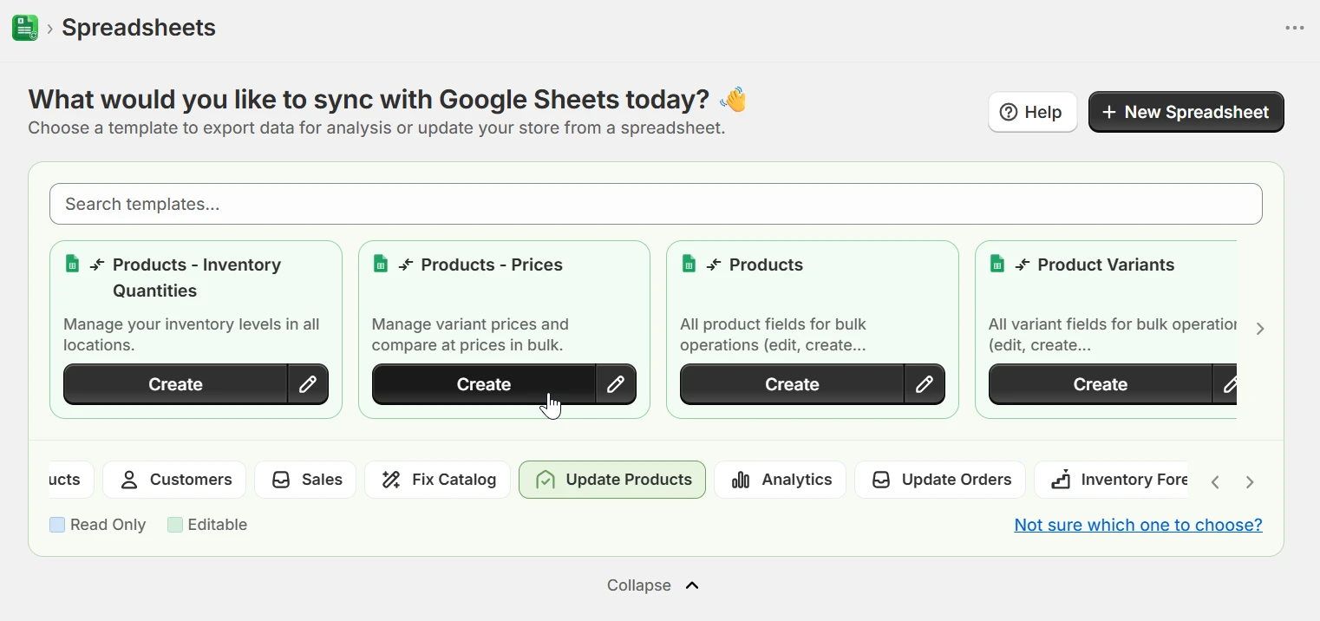
Task: Click 'Manage variant prices and compare at prices' description
Action: tap(470, 335)
